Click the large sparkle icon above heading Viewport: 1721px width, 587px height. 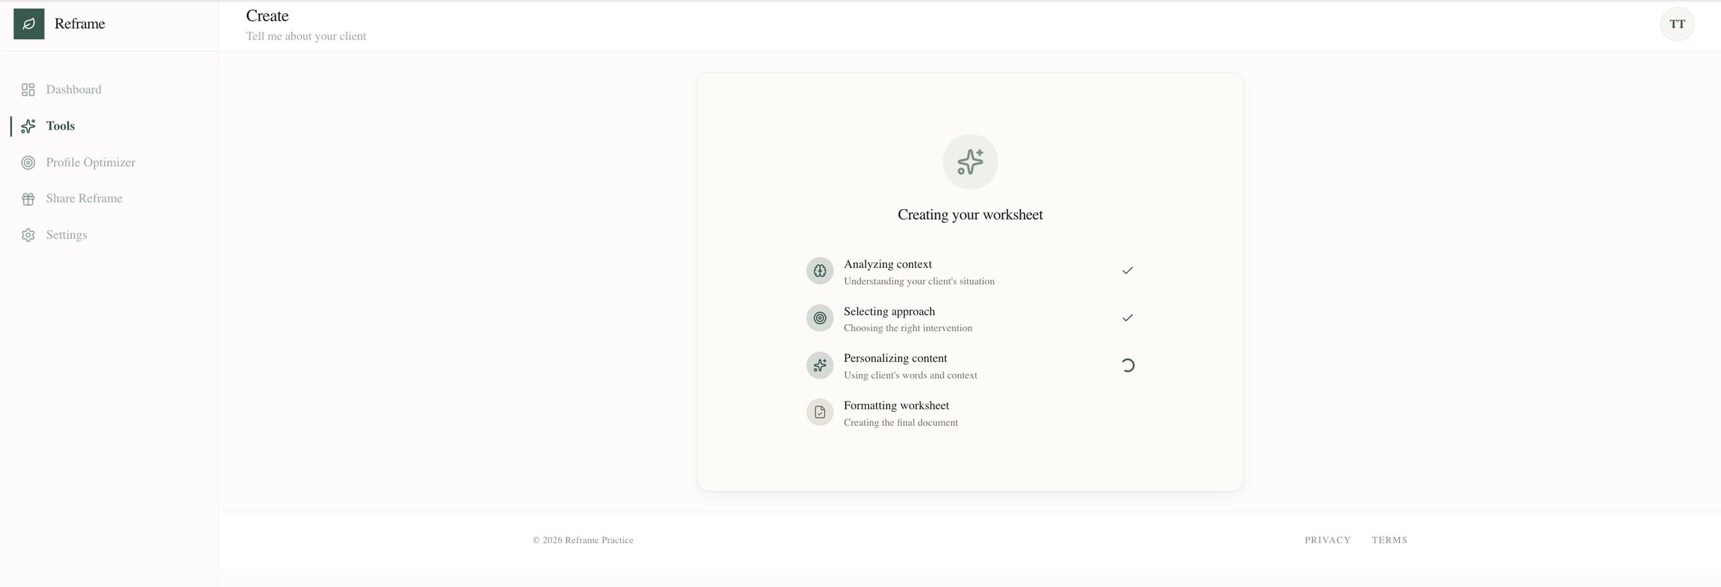[x=970, y=162]
